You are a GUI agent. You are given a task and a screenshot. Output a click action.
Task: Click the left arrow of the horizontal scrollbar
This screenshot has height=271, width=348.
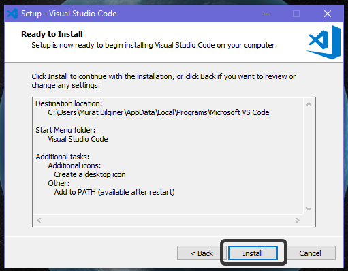pos(39,220)
